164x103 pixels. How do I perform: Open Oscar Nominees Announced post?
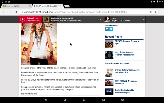[117, 63]
